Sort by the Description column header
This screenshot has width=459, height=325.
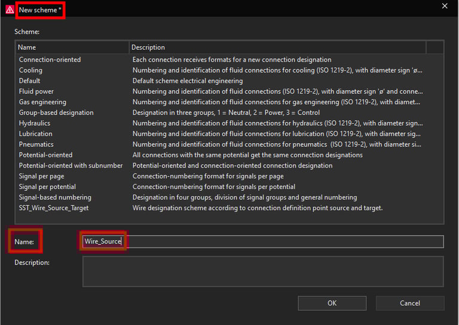point(277,47)
